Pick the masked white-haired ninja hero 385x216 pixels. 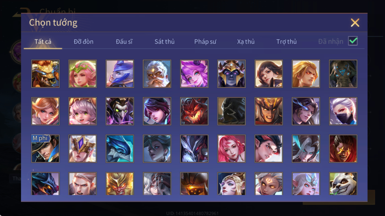click(x=343, y=111)
